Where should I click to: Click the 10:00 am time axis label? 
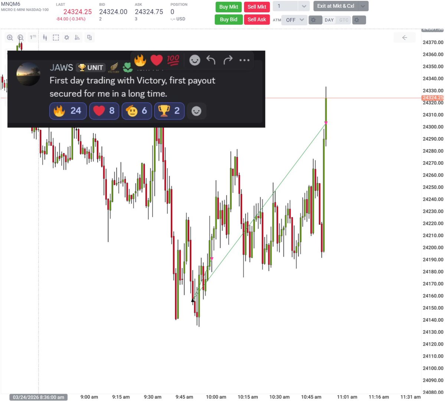(x=216, y=397)
